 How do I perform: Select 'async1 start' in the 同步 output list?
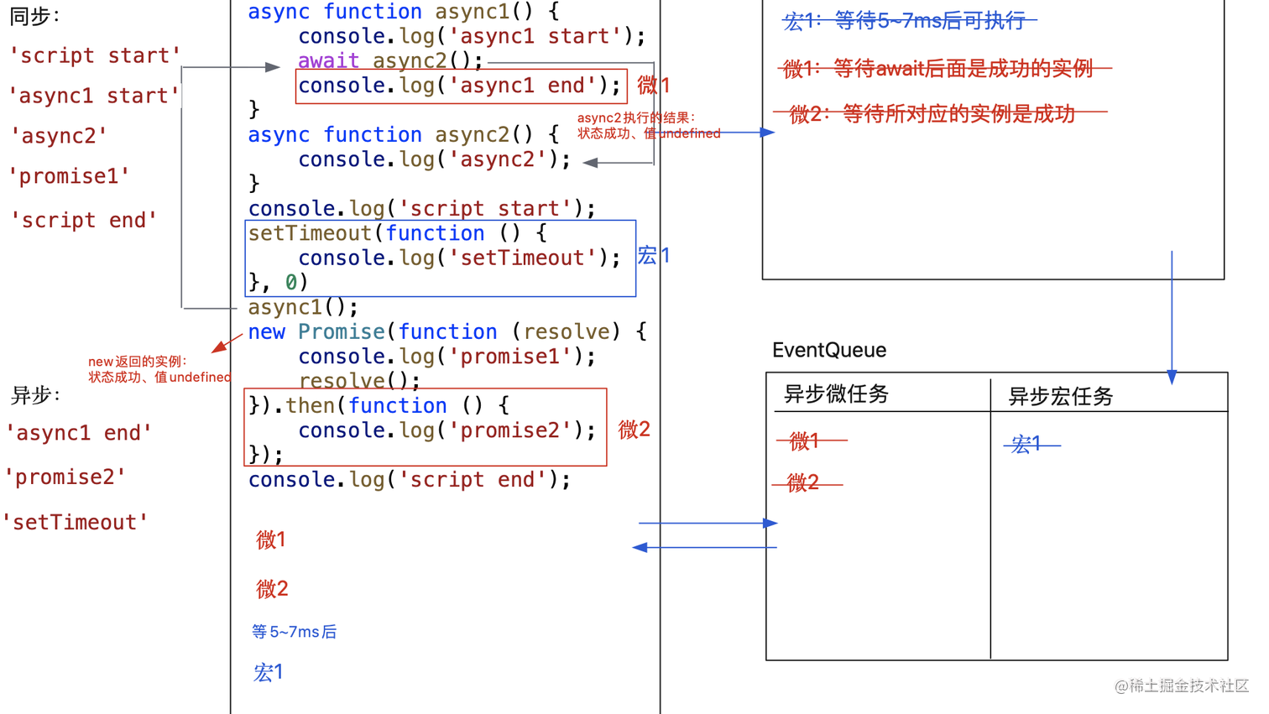point(95,96)
